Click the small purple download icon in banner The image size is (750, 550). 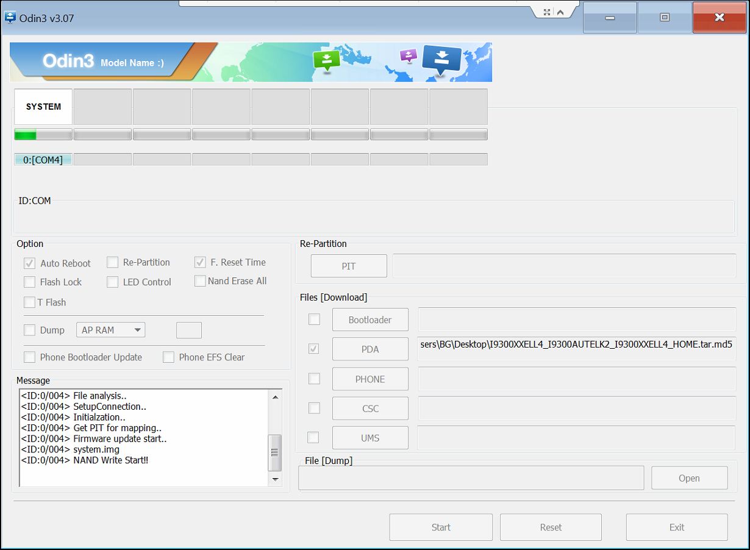[x=408, y=56]
